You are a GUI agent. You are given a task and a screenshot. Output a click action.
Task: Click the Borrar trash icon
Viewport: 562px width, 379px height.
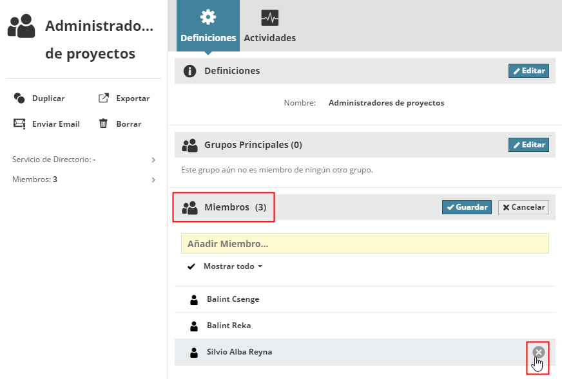(103, 124)
